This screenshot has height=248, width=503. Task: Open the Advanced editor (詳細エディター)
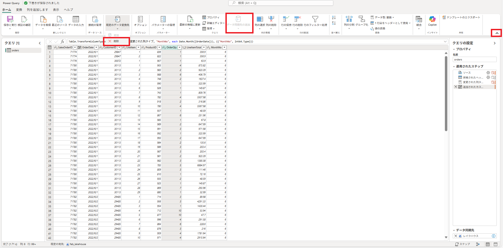coord(214,23)
